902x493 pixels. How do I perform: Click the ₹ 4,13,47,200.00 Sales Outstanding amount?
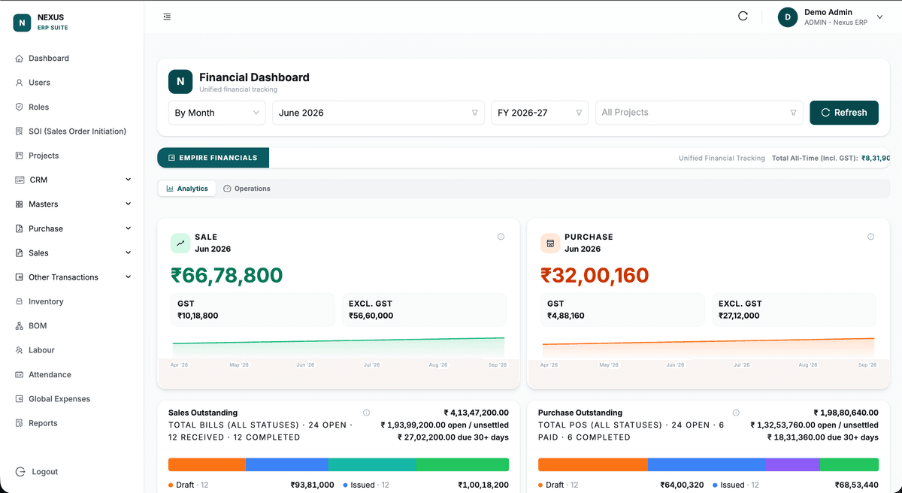[x=477, y=413]
